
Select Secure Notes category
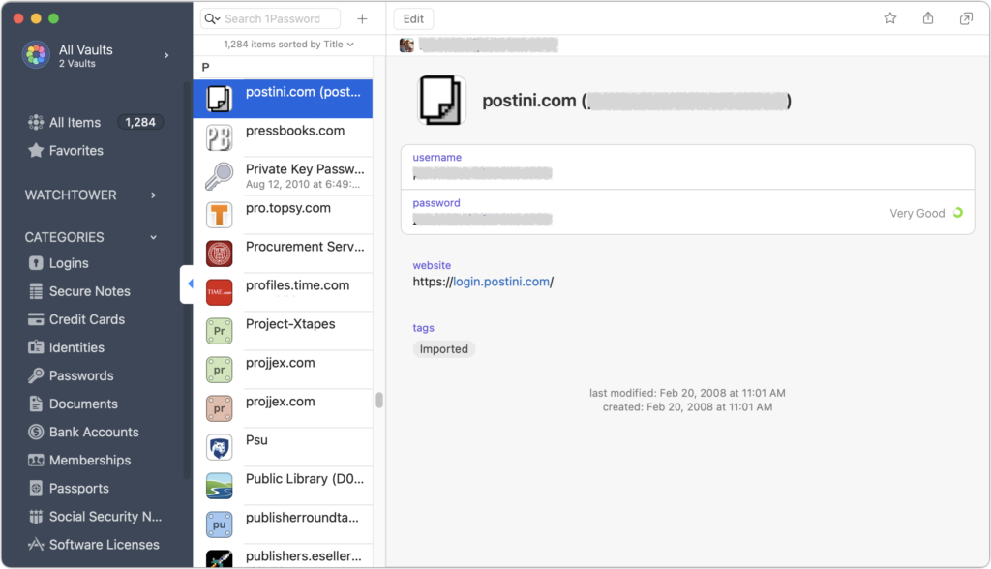tap(89, 291)
